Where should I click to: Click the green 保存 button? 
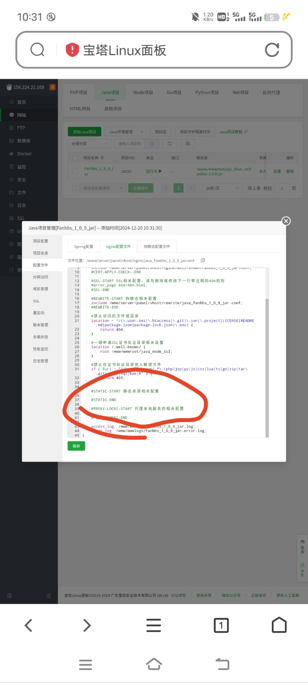[x=76, y=446]
